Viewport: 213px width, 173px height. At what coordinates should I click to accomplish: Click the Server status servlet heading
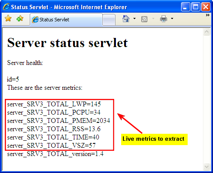click(67, 43)
